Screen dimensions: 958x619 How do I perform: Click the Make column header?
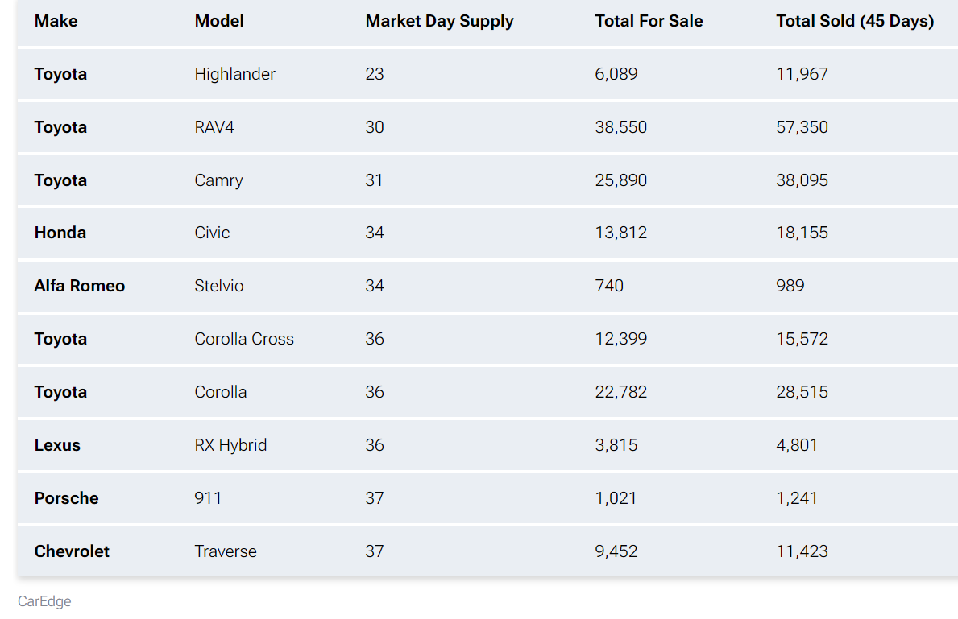(x=56, y=22)
